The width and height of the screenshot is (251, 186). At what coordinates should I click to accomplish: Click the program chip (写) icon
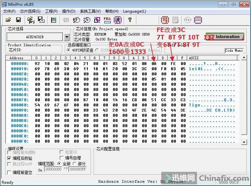165,20
